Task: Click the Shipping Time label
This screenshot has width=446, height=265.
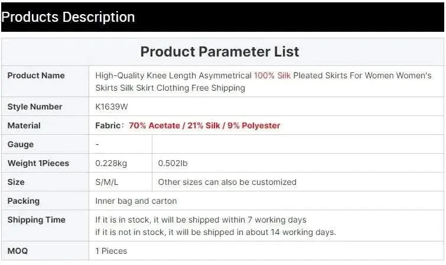Action: [37, 220]
